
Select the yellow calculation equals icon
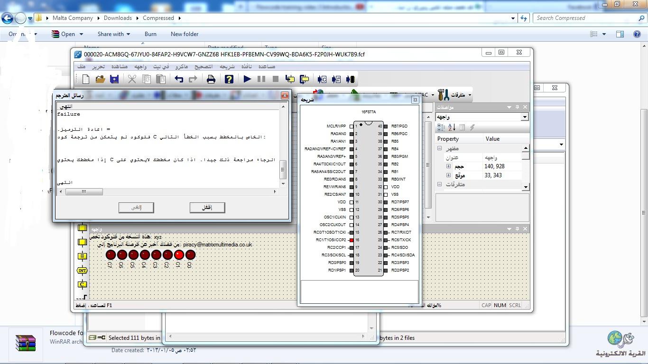tap(82, 256)
